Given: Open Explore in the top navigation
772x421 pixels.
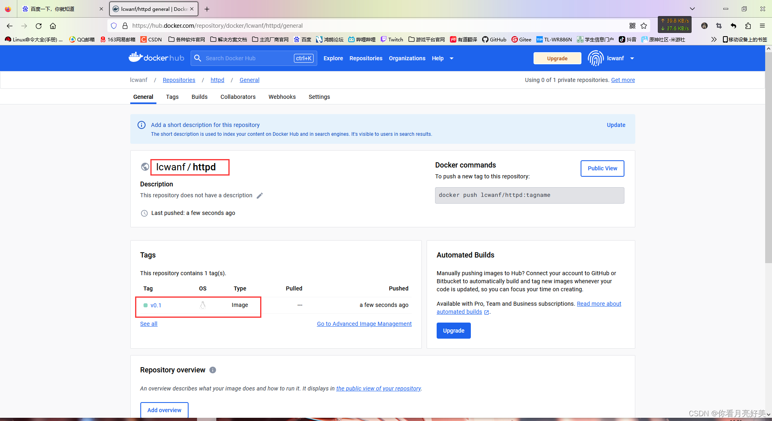Looking at the screenshot, I should [333, 58].
